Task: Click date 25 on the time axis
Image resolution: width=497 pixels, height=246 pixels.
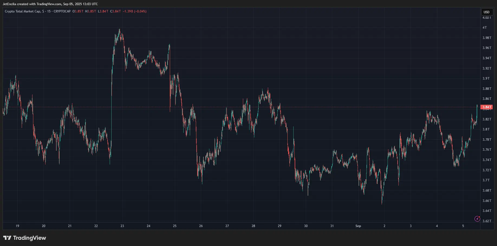Action: coord(175,226)
